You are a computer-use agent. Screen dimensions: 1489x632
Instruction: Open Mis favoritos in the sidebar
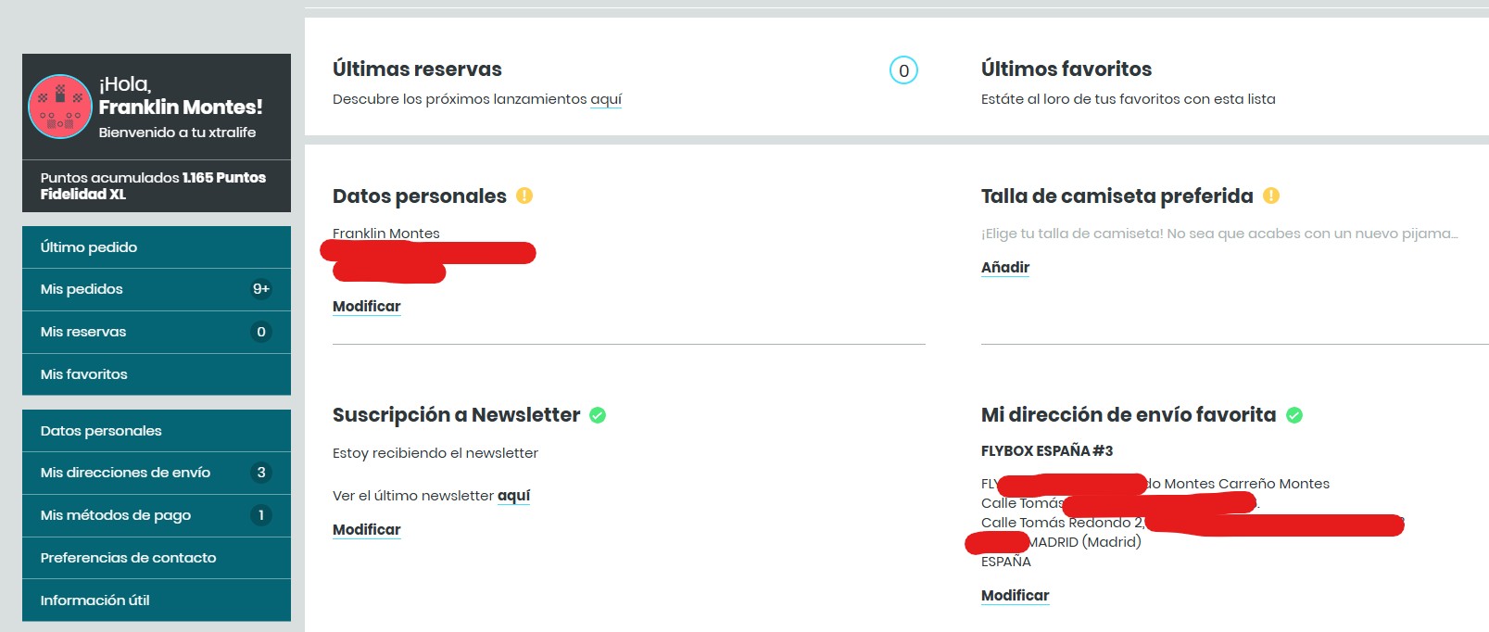click(84, 374)
